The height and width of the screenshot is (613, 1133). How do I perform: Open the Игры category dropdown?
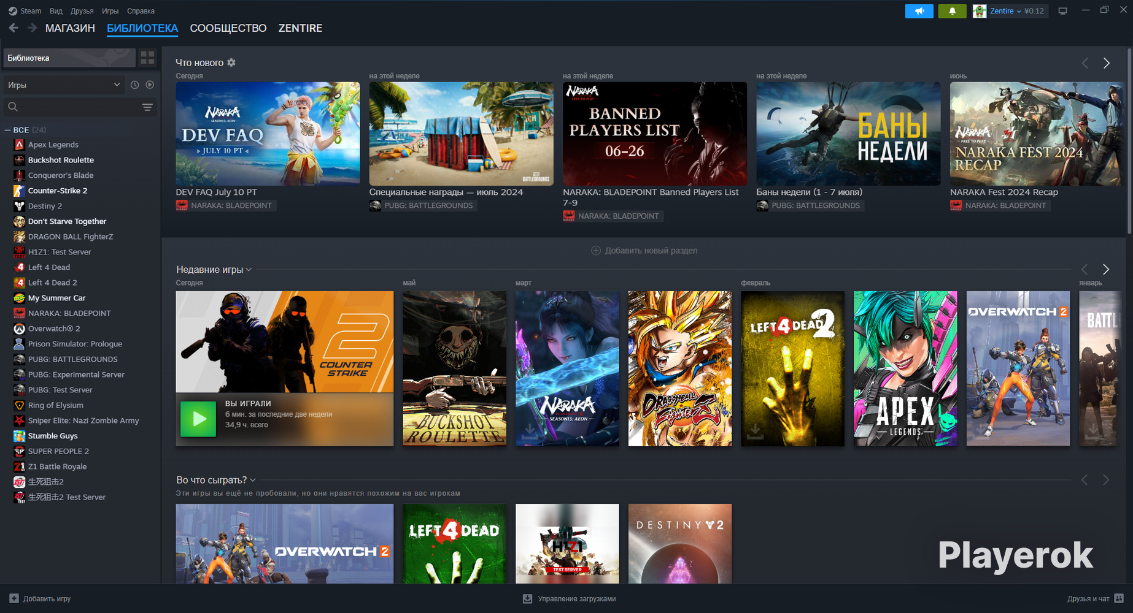tap(64, 85)
